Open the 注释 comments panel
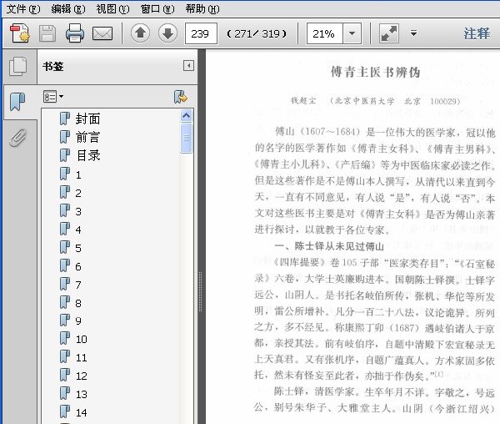 click(477, 33)
